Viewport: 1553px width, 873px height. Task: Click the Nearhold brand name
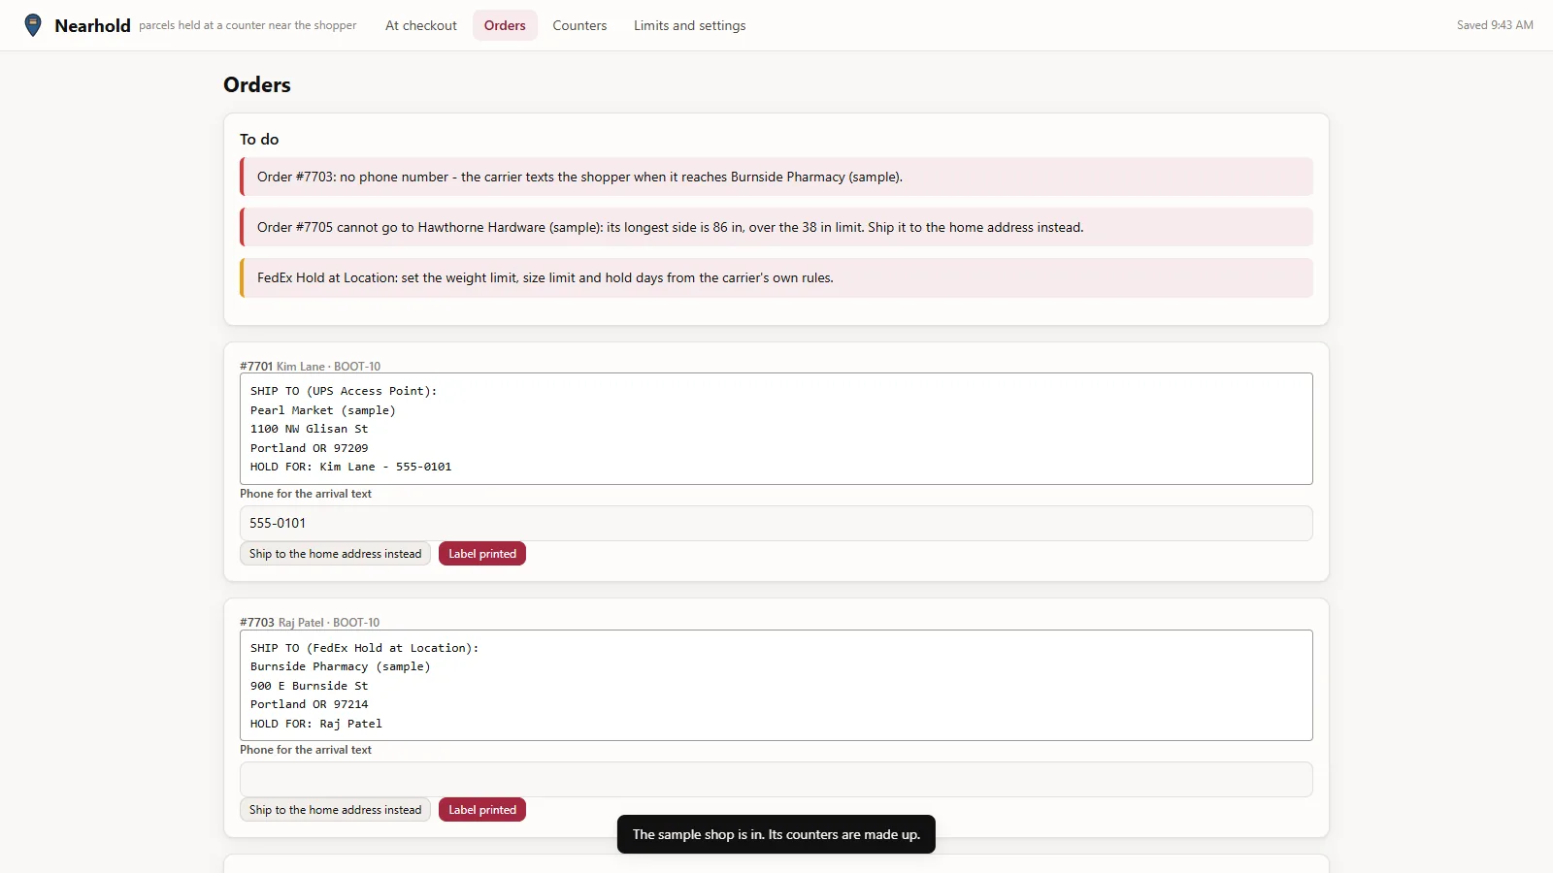pyautogui.click(x=92, y=25)
